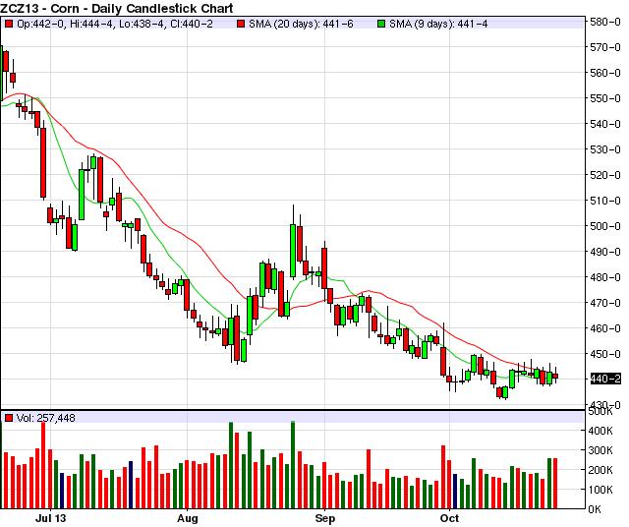Click the 300K volume axis label

(600, 450)
